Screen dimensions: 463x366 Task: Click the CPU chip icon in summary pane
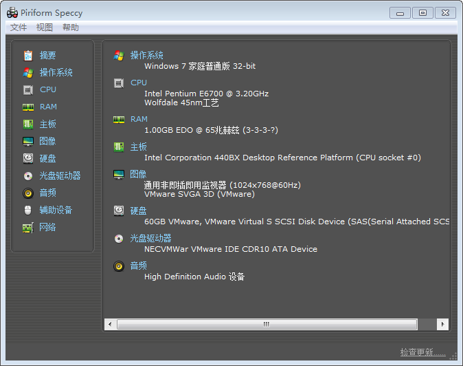pos(119,83)
